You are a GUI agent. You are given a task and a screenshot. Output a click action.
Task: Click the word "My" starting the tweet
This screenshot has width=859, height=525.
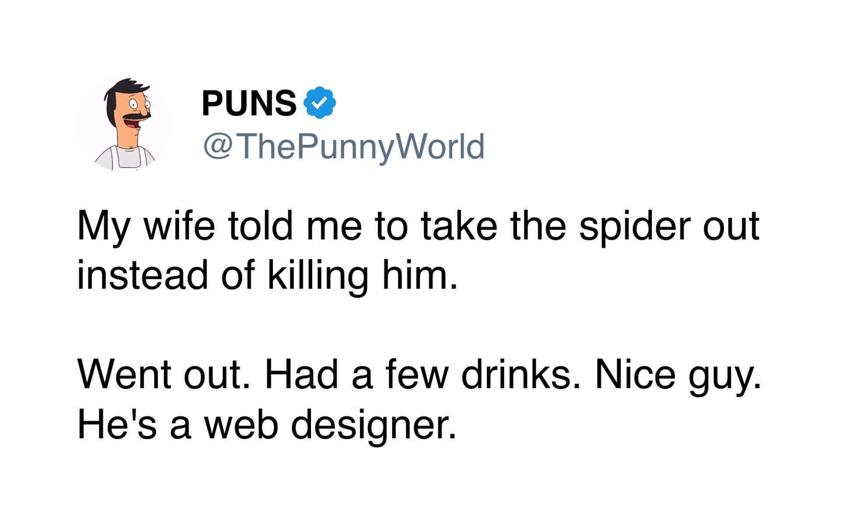(x=103, y=227)
